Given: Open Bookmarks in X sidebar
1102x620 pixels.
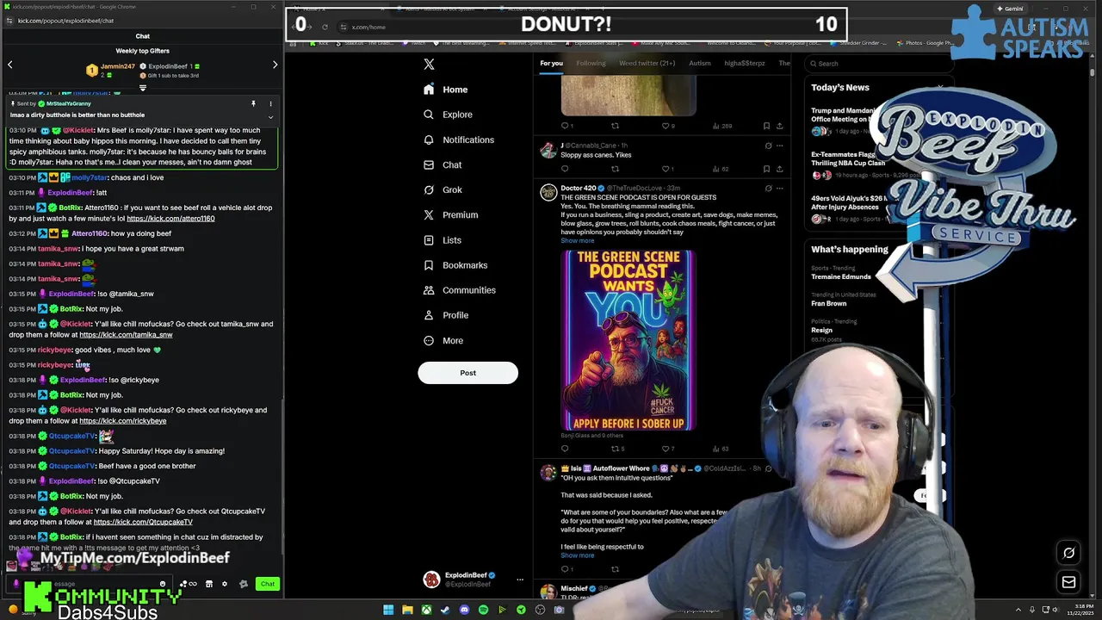Looking at the screenshot, I should 455,265.
